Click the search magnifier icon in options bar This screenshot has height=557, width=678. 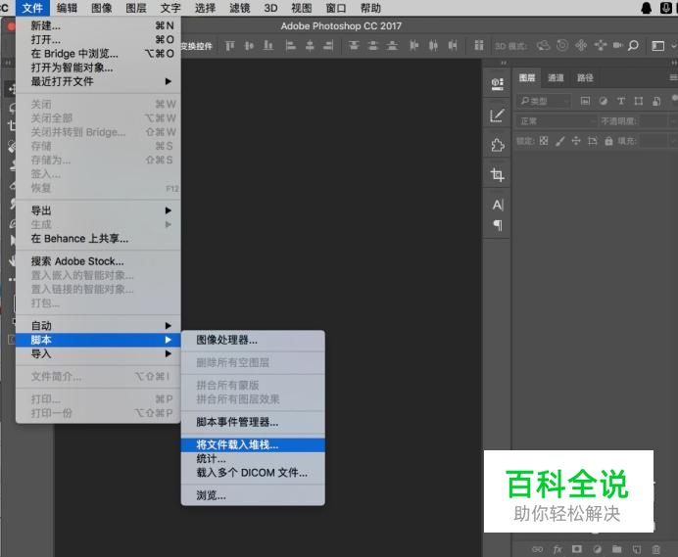(x=634, y=45)
